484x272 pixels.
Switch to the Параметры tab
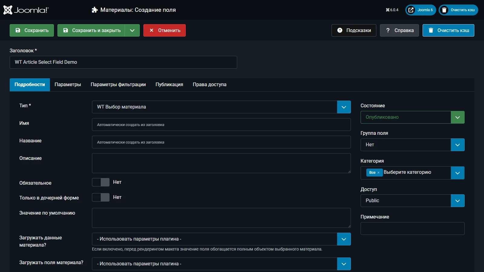coord(68,85)
